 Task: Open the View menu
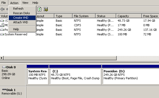pos(25,3)
